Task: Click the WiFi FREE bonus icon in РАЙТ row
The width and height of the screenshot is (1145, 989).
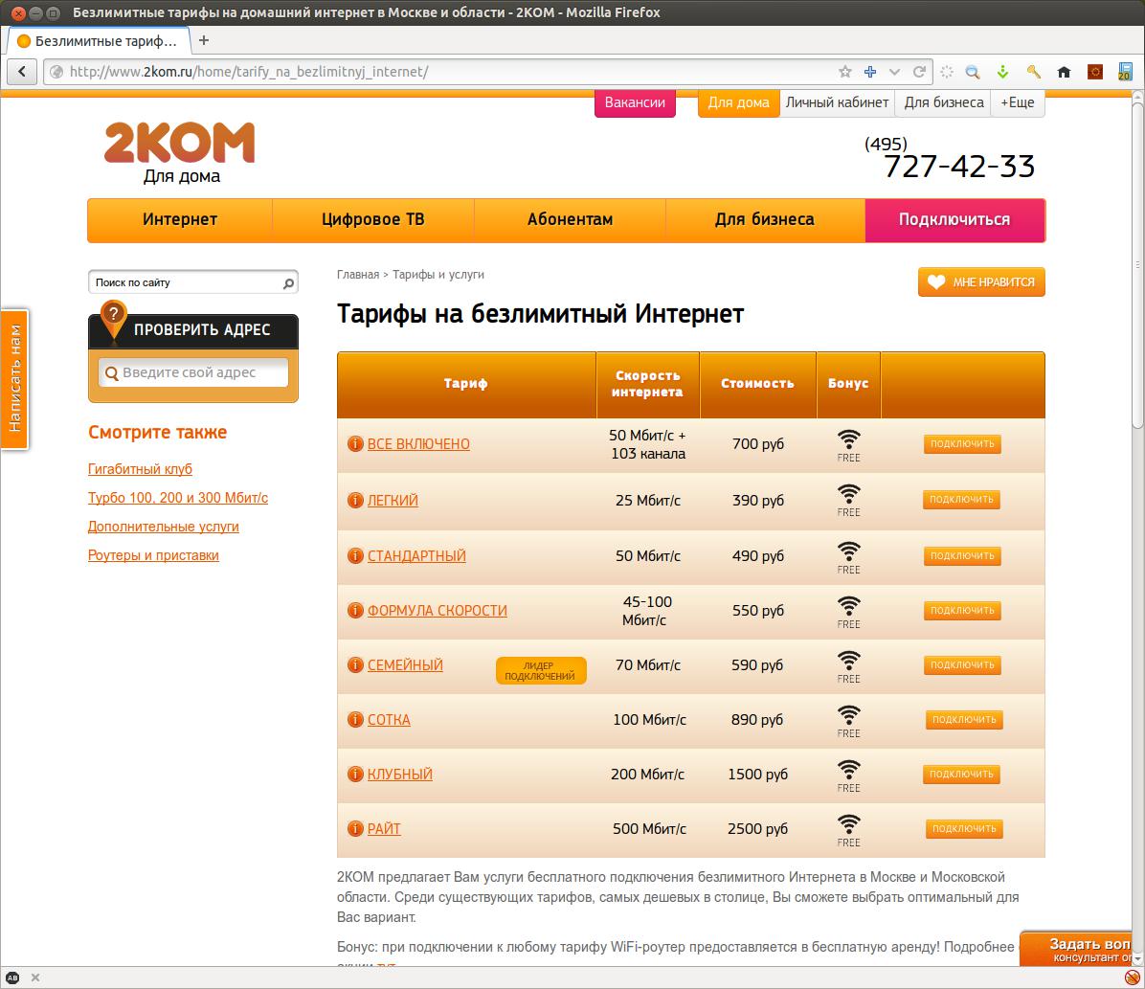Action: pos(848,830)
